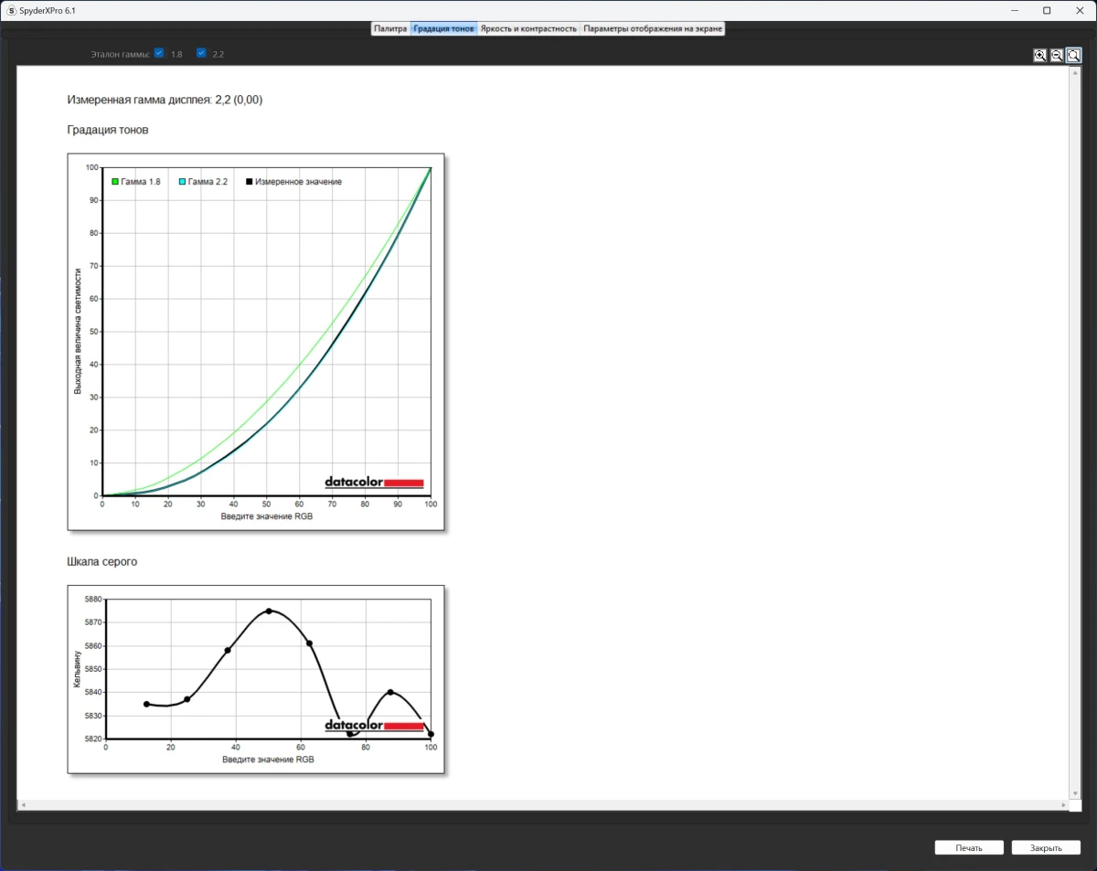Click the vertical scrollbar down arrow

tap(1074, 793)
